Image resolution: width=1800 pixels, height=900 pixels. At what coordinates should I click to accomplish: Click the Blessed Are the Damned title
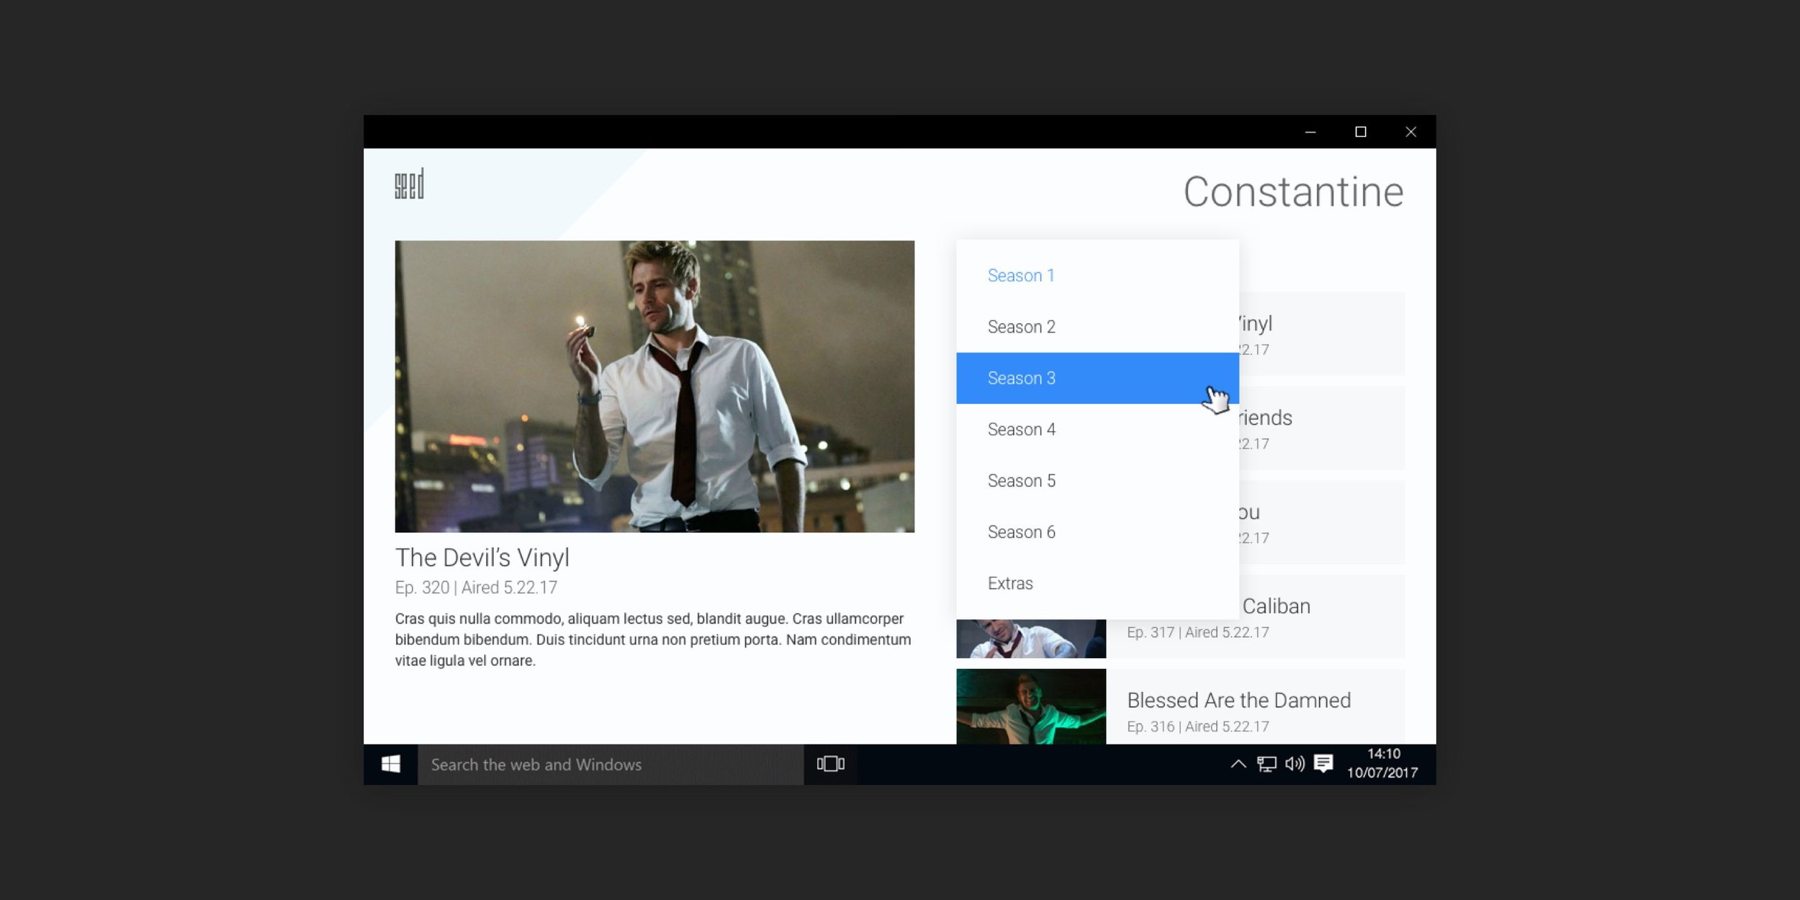[x=1238, y=701]
